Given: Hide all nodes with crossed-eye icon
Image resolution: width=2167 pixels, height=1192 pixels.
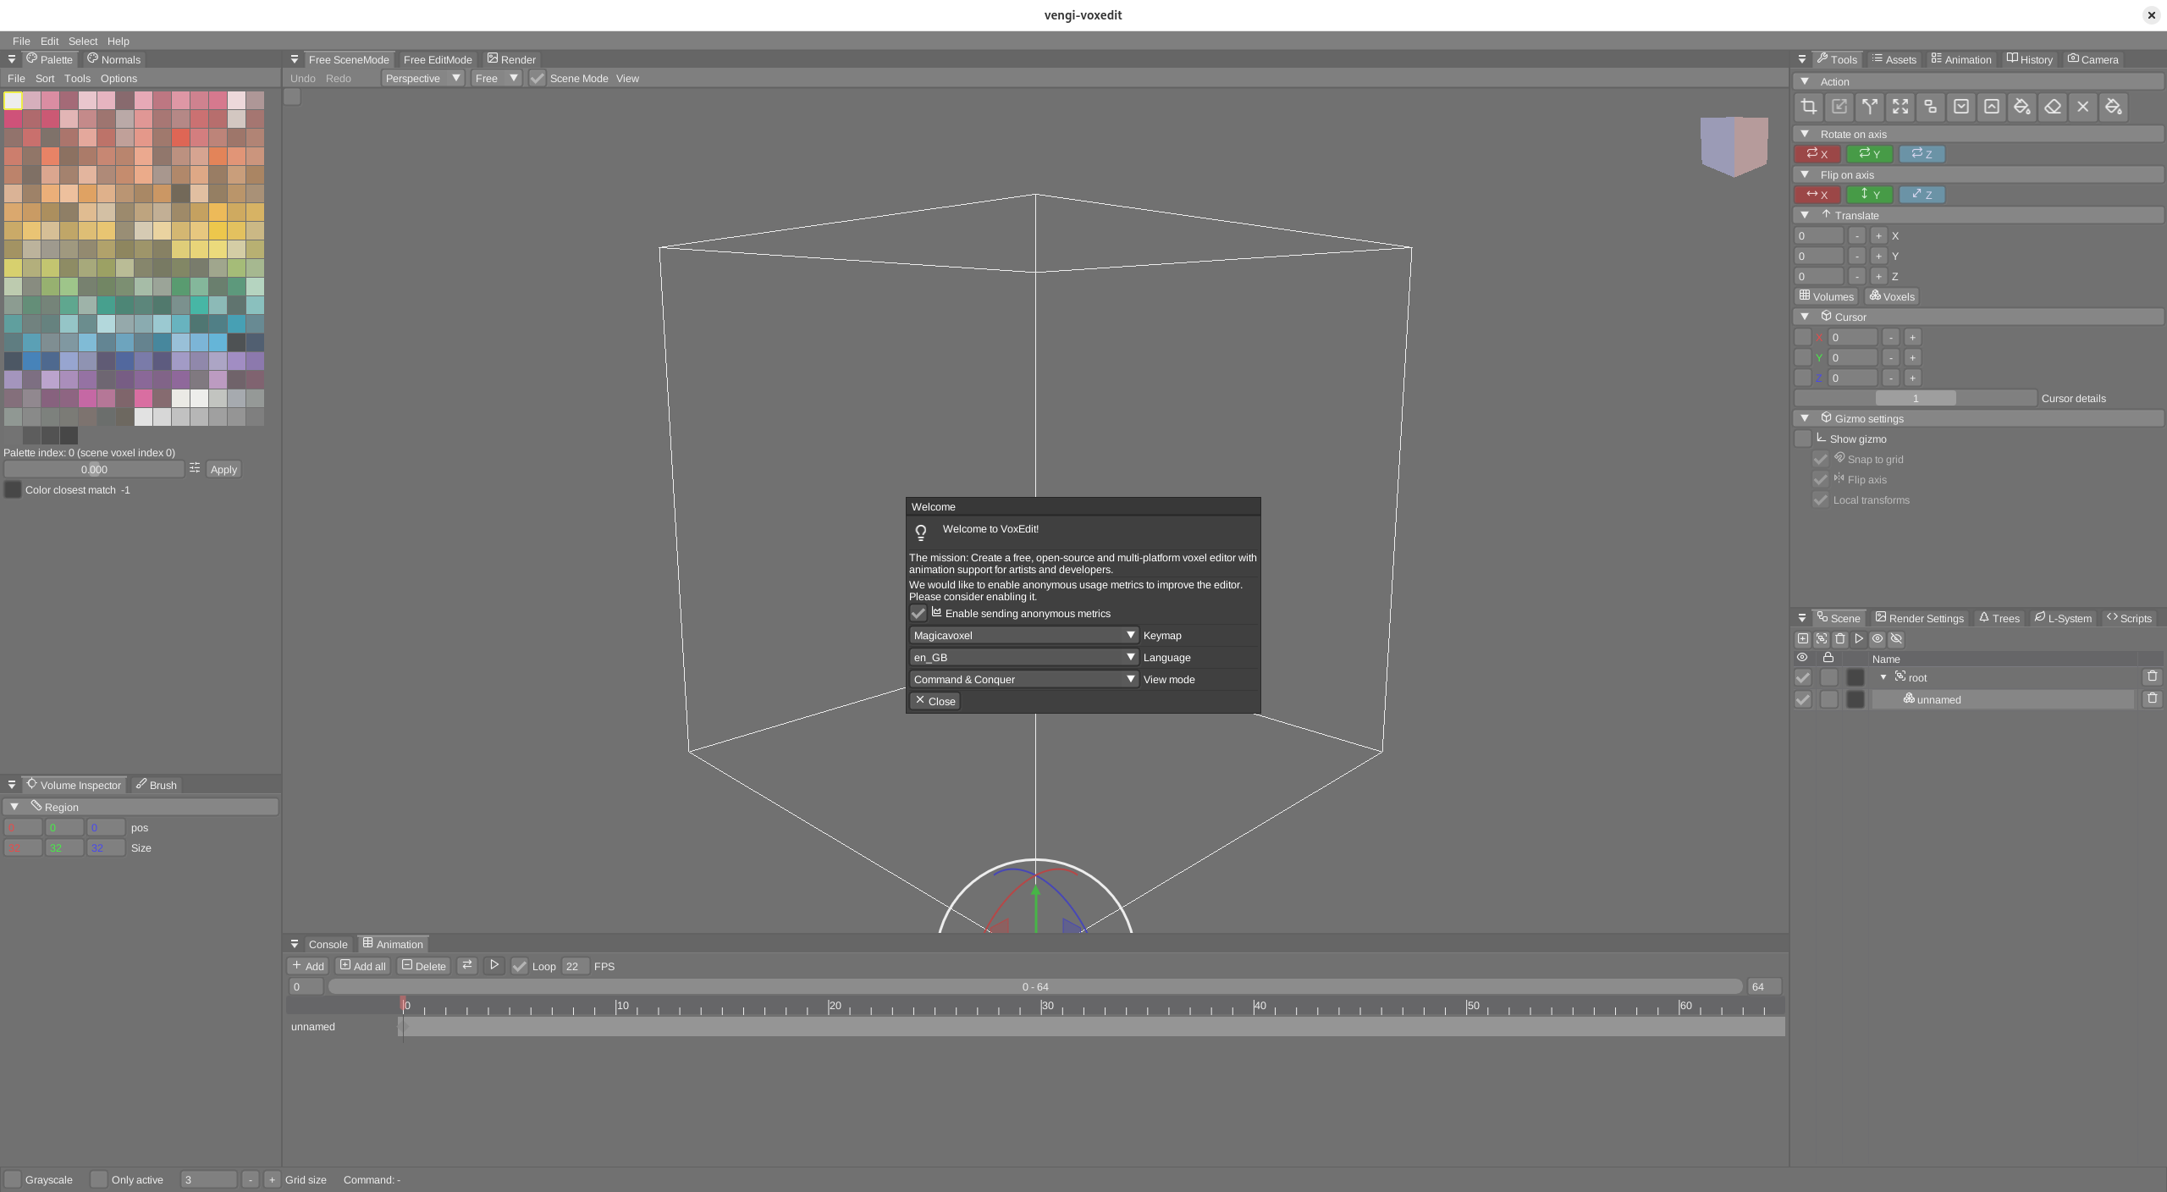Looking at the screenshot, I should 1896,639.
